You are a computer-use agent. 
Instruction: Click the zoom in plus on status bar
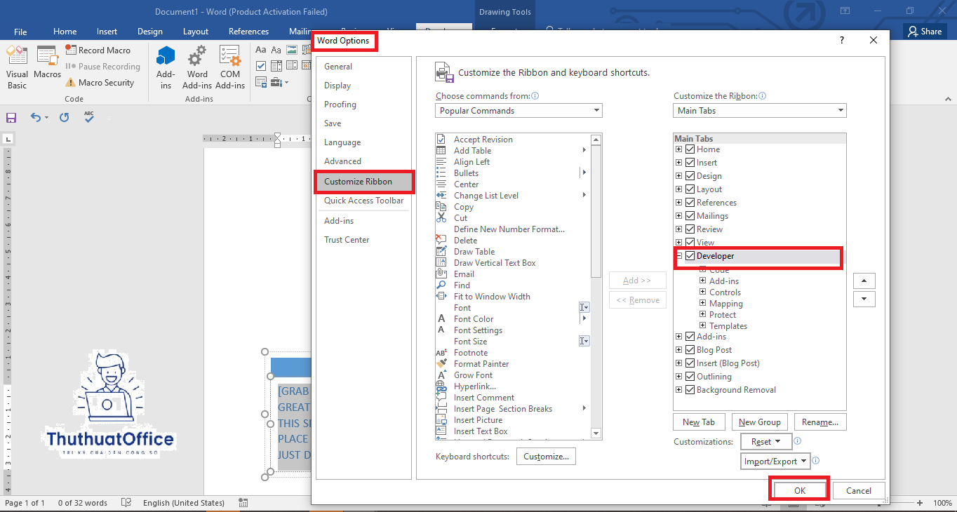coord(921,503)
